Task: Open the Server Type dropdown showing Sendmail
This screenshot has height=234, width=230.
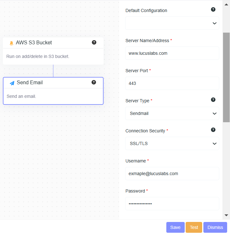Action: [172, 113]
